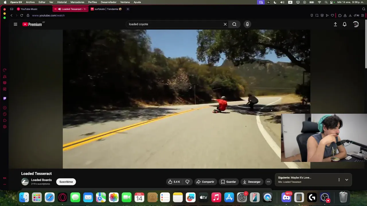The image size is (367, 206).
Task: Click the Guardar save button
Action: [229, 182]
